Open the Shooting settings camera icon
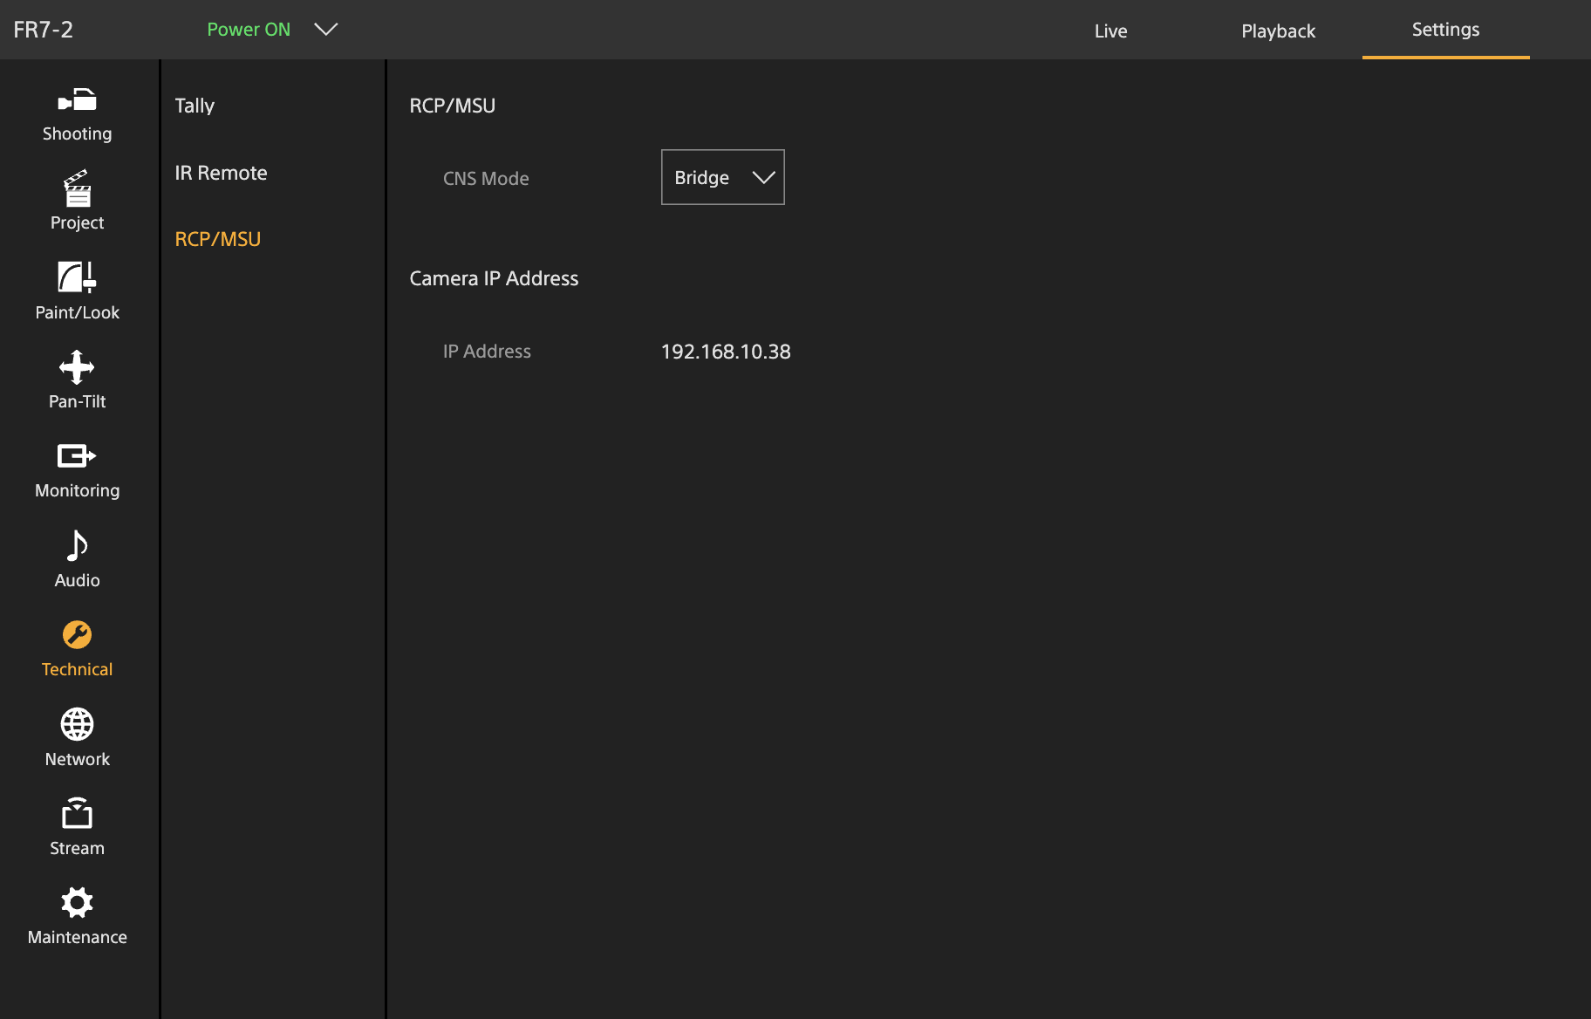Screen dimensions: 1591x1019 77,100
